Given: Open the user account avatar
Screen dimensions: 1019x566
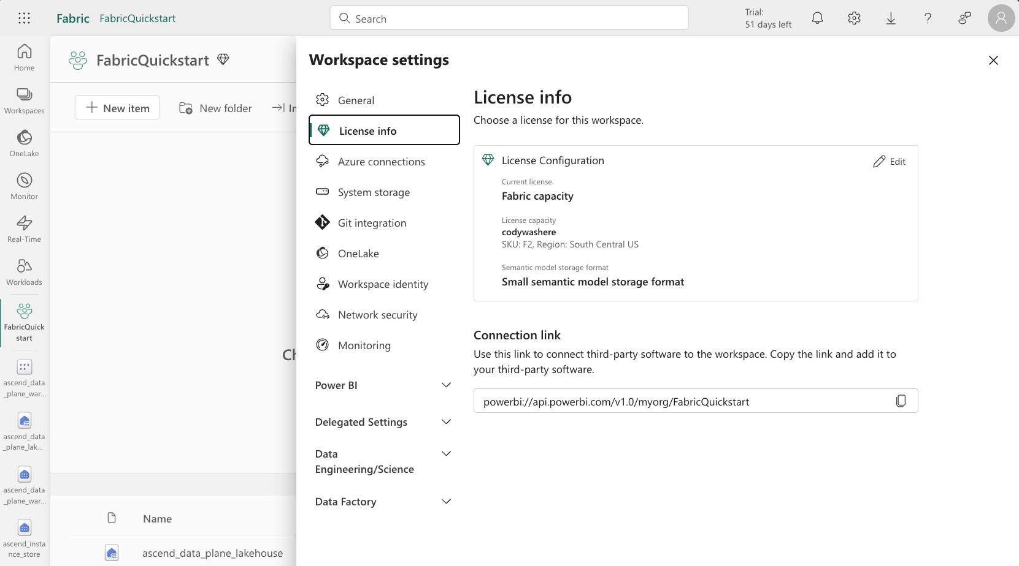Looking at the screenshot, I should 1001,18.
